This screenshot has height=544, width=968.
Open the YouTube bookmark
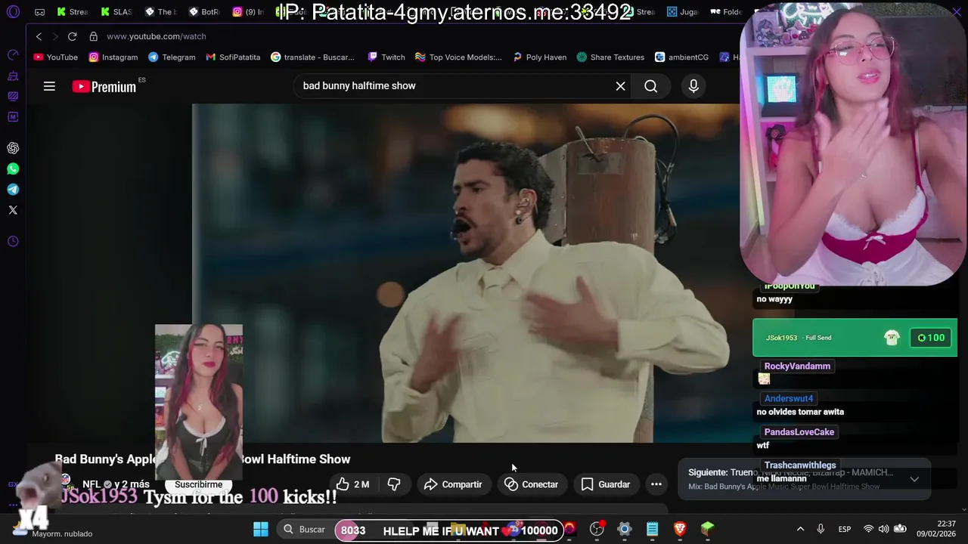pos(55,57)
